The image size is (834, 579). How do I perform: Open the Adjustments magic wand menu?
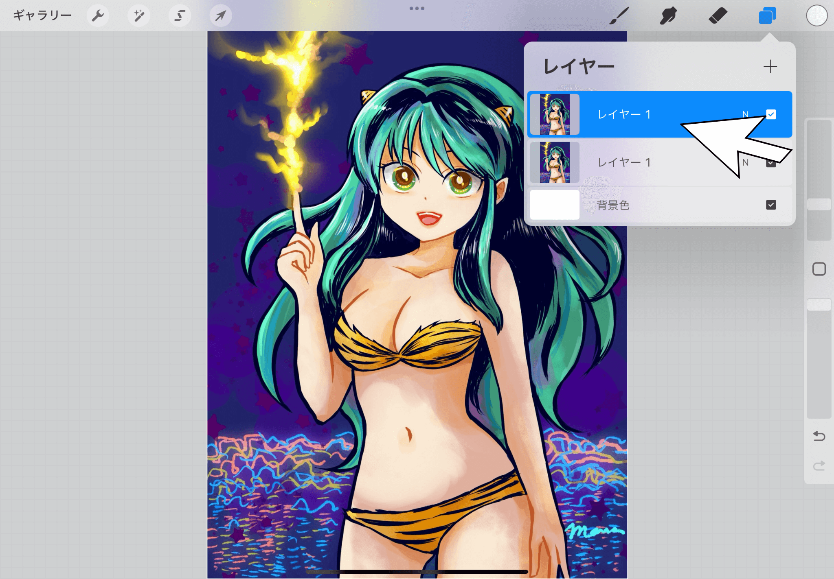139,16
